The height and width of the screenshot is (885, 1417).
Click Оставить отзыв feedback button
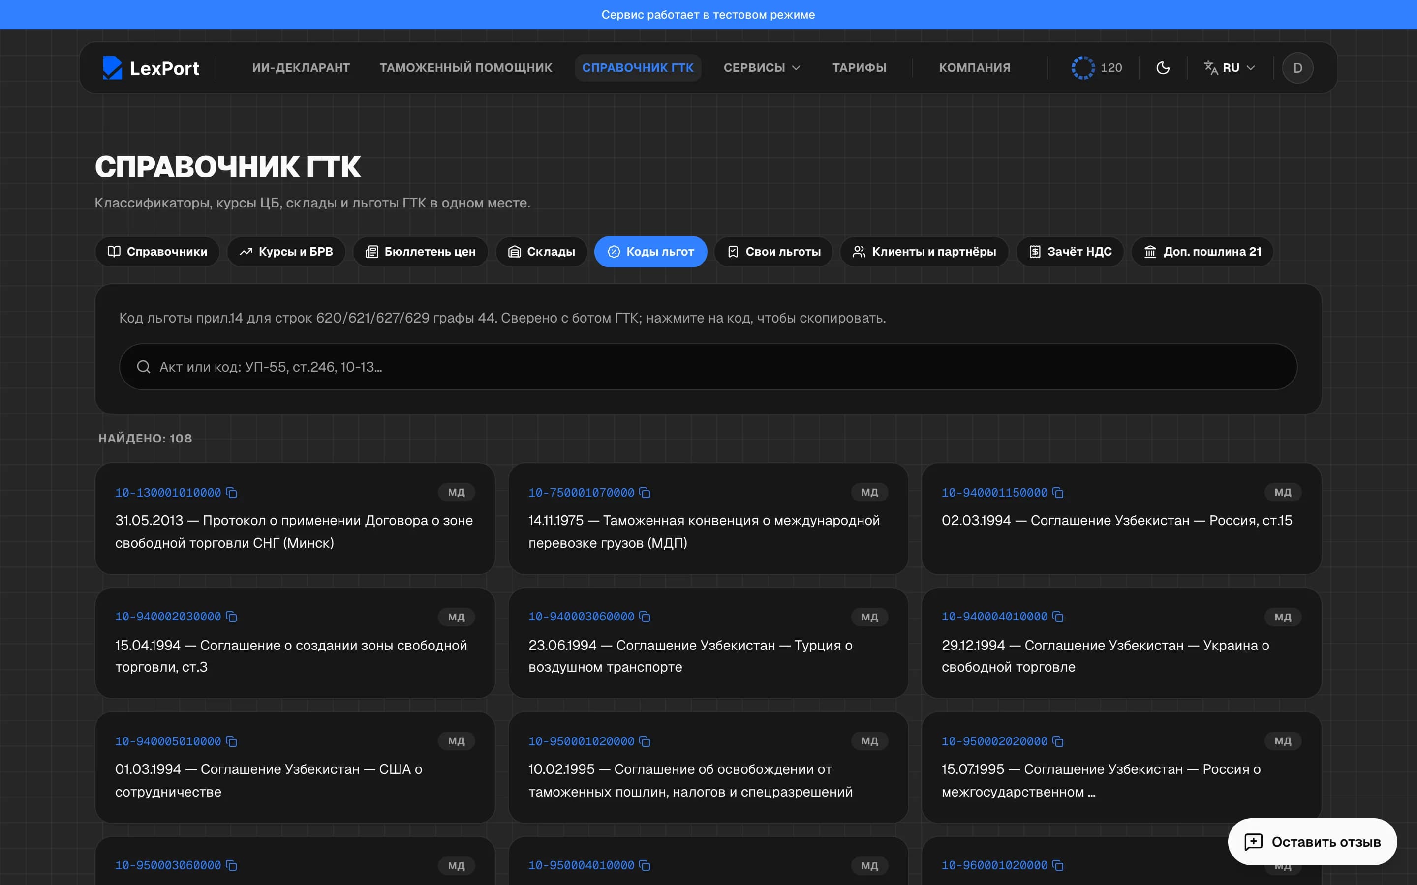tap(1312, 842)
